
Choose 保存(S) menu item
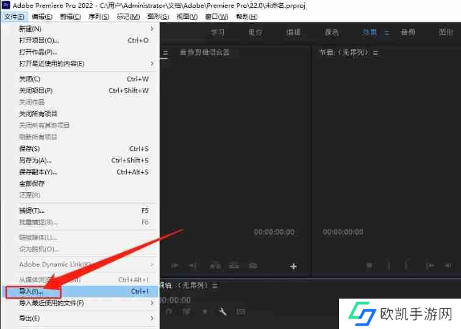82,148
